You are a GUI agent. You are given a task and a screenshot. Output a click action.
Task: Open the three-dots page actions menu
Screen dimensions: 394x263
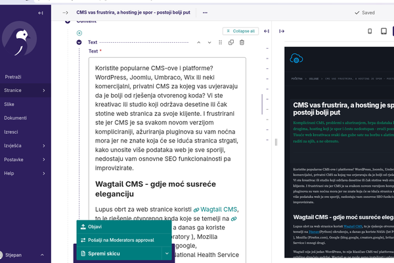click(x=205, y=12)
